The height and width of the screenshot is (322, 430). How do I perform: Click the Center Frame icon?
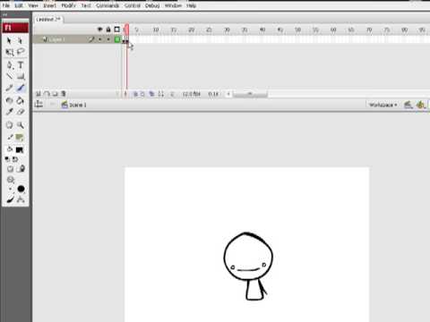pyautogui.click(x=125, y=94)
